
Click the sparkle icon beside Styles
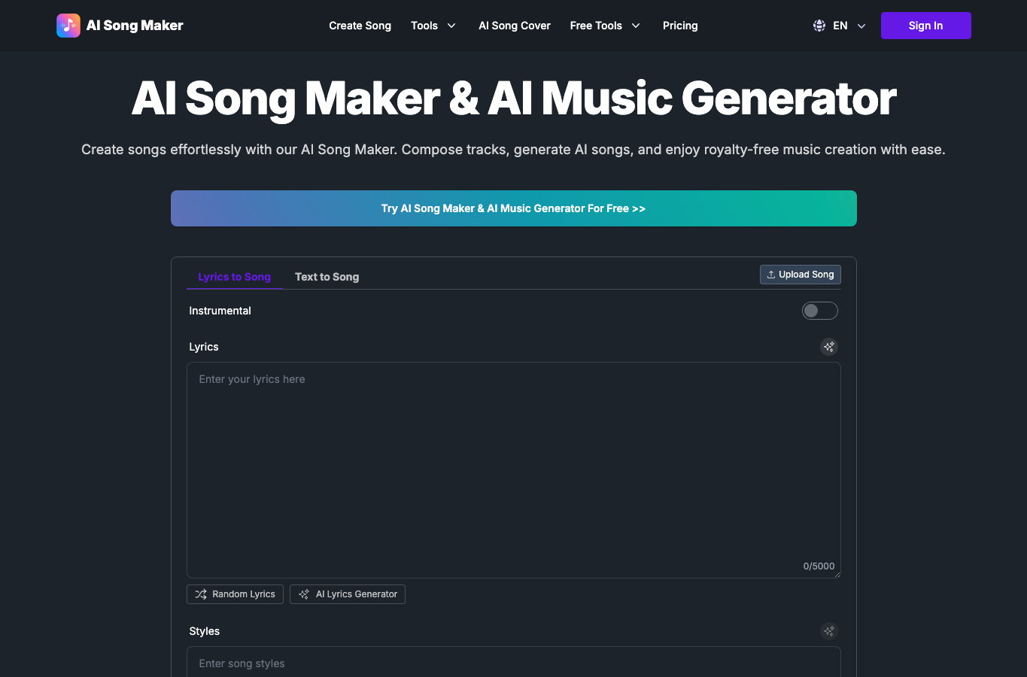[828, 631]
